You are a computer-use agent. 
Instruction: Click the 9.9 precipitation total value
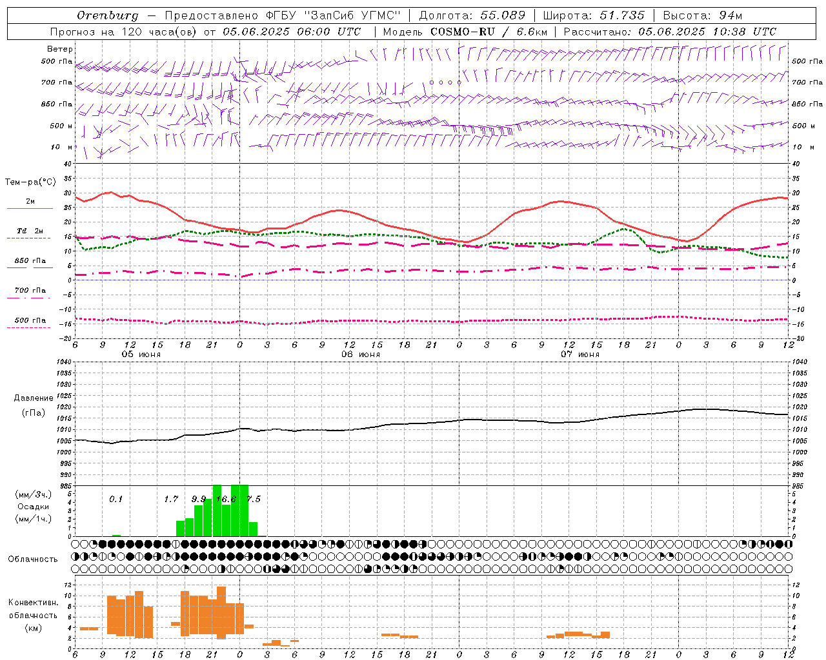point(199,499)
